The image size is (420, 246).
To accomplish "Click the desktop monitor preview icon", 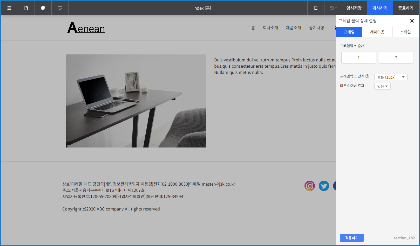I will [x=60, y=8].
